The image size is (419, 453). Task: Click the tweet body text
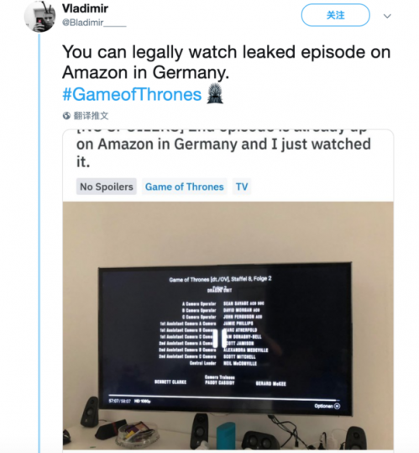226,62
